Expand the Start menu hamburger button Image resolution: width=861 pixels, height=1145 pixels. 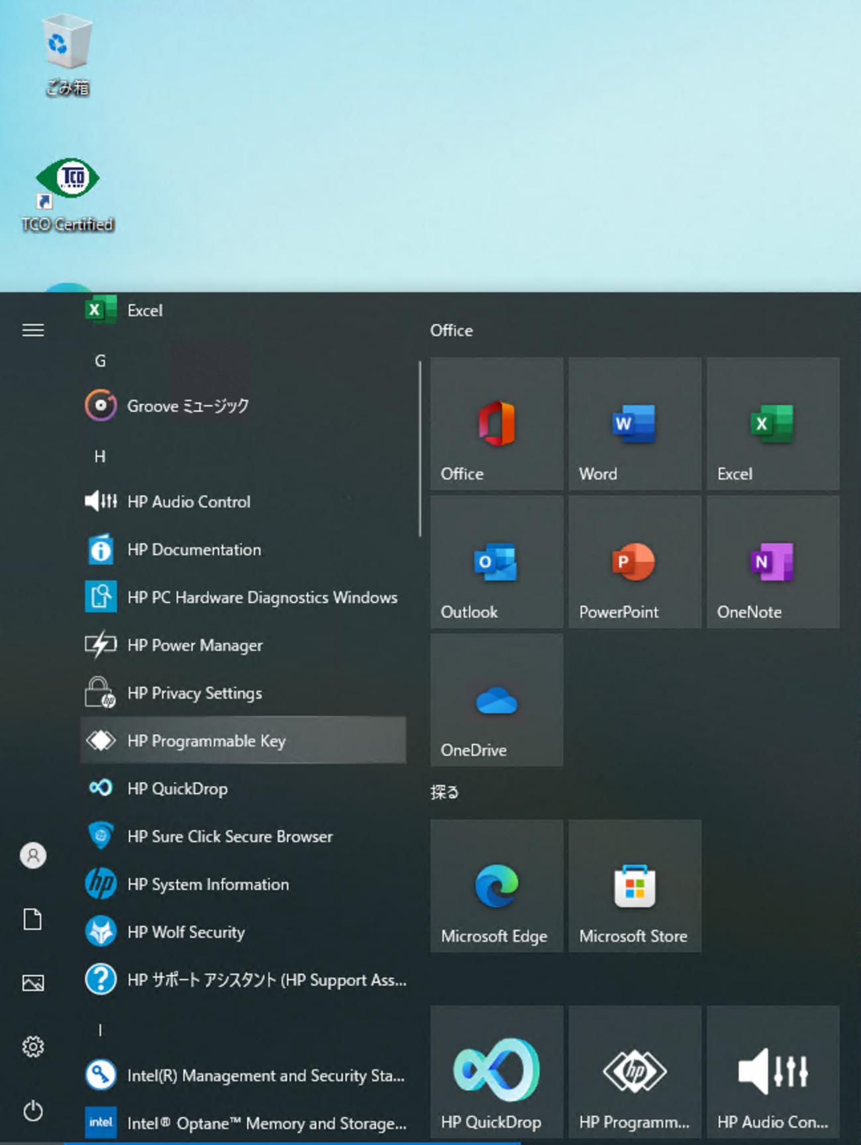tap(33, 330)
